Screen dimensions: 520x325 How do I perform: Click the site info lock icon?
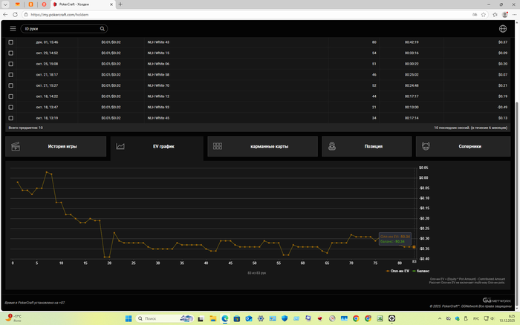coord(26,15)
